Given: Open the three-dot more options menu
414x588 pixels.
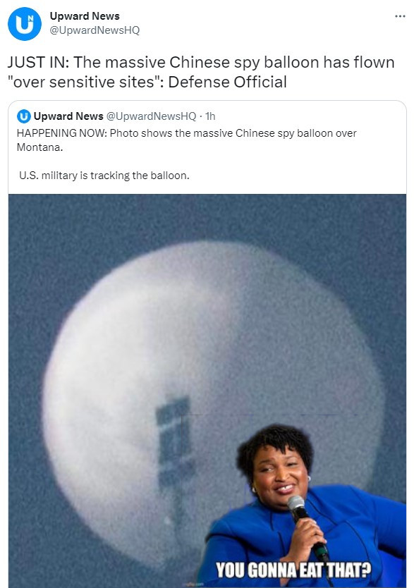Looking at the screenshot, I should click(x=400, y=16).
